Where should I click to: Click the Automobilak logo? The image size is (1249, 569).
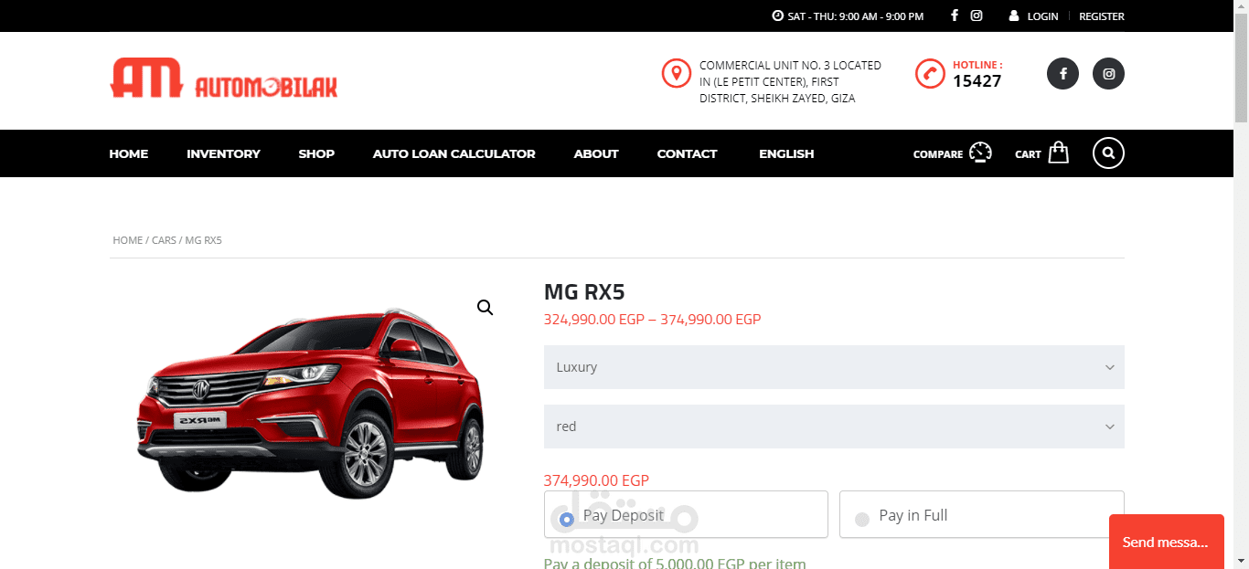click(x=224, y=78)
